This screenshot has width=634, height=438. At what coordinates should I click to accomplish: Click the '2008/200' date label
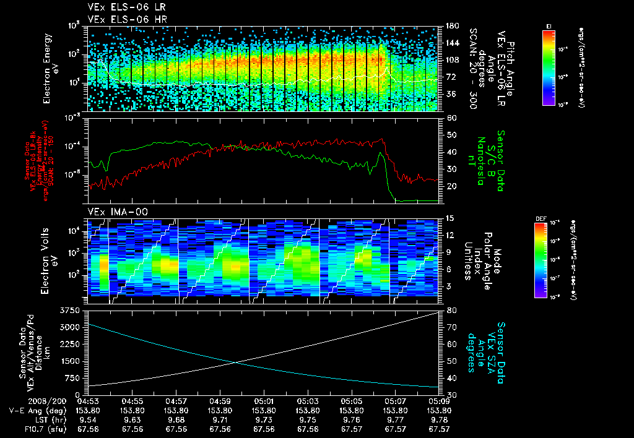coord(46,401)
